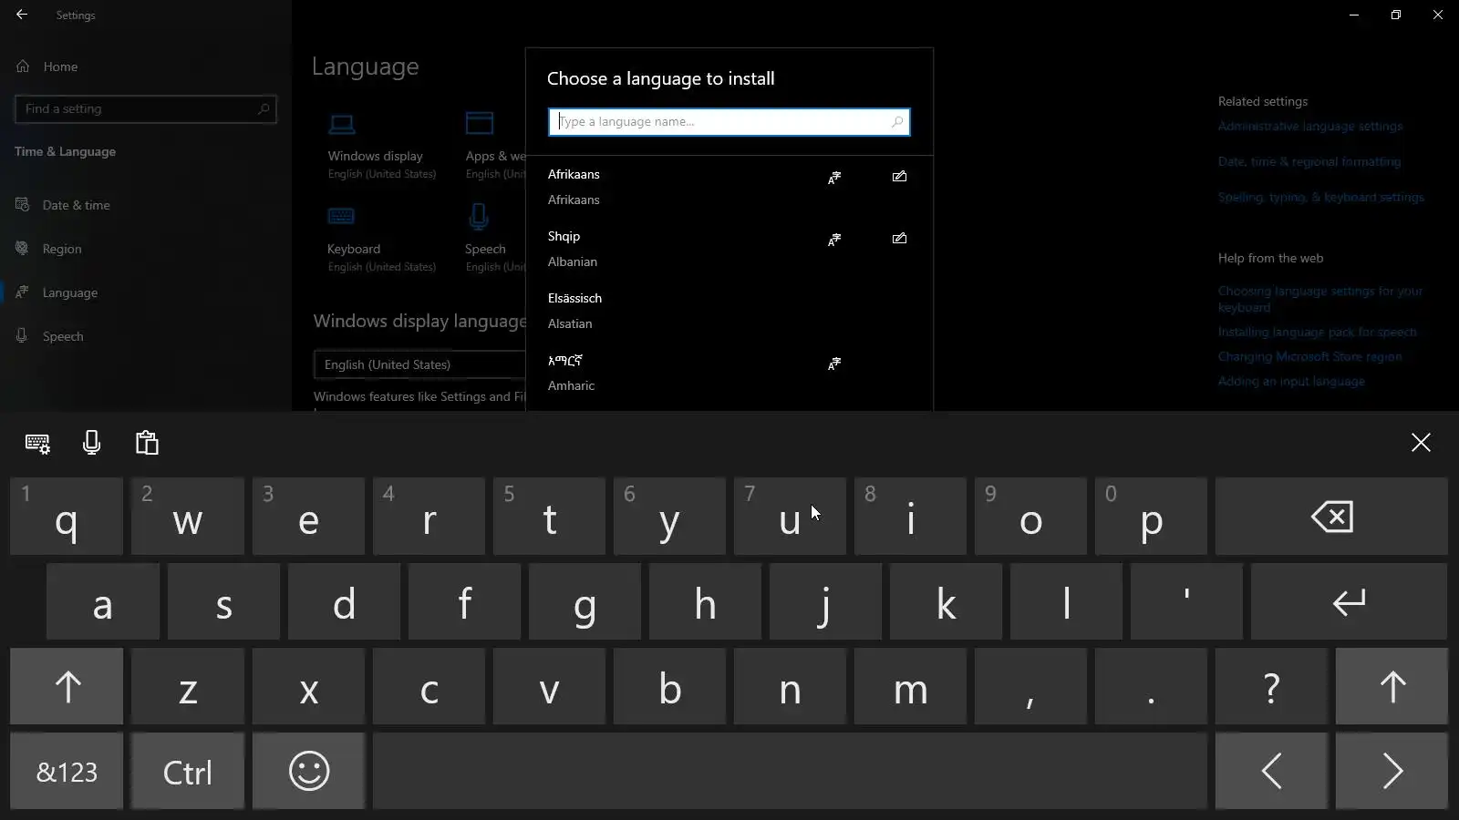
Task: Open Changing Microsoft Store region link
Action: point(1310,357)
